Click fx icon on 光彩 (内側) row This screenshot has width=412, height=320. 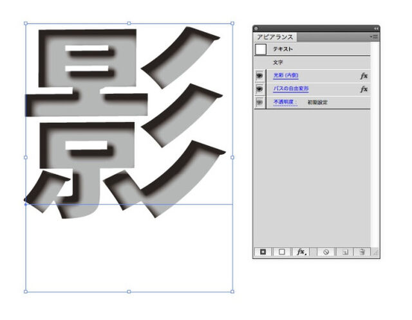pos(364,76)
